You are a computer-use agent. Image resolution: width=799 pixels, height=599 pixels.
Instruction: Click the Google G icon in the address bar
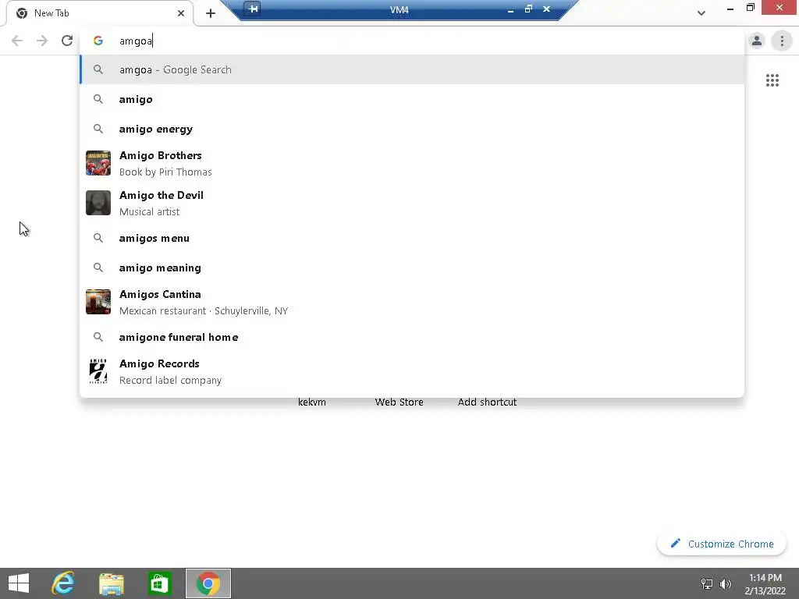click(98, 41)
